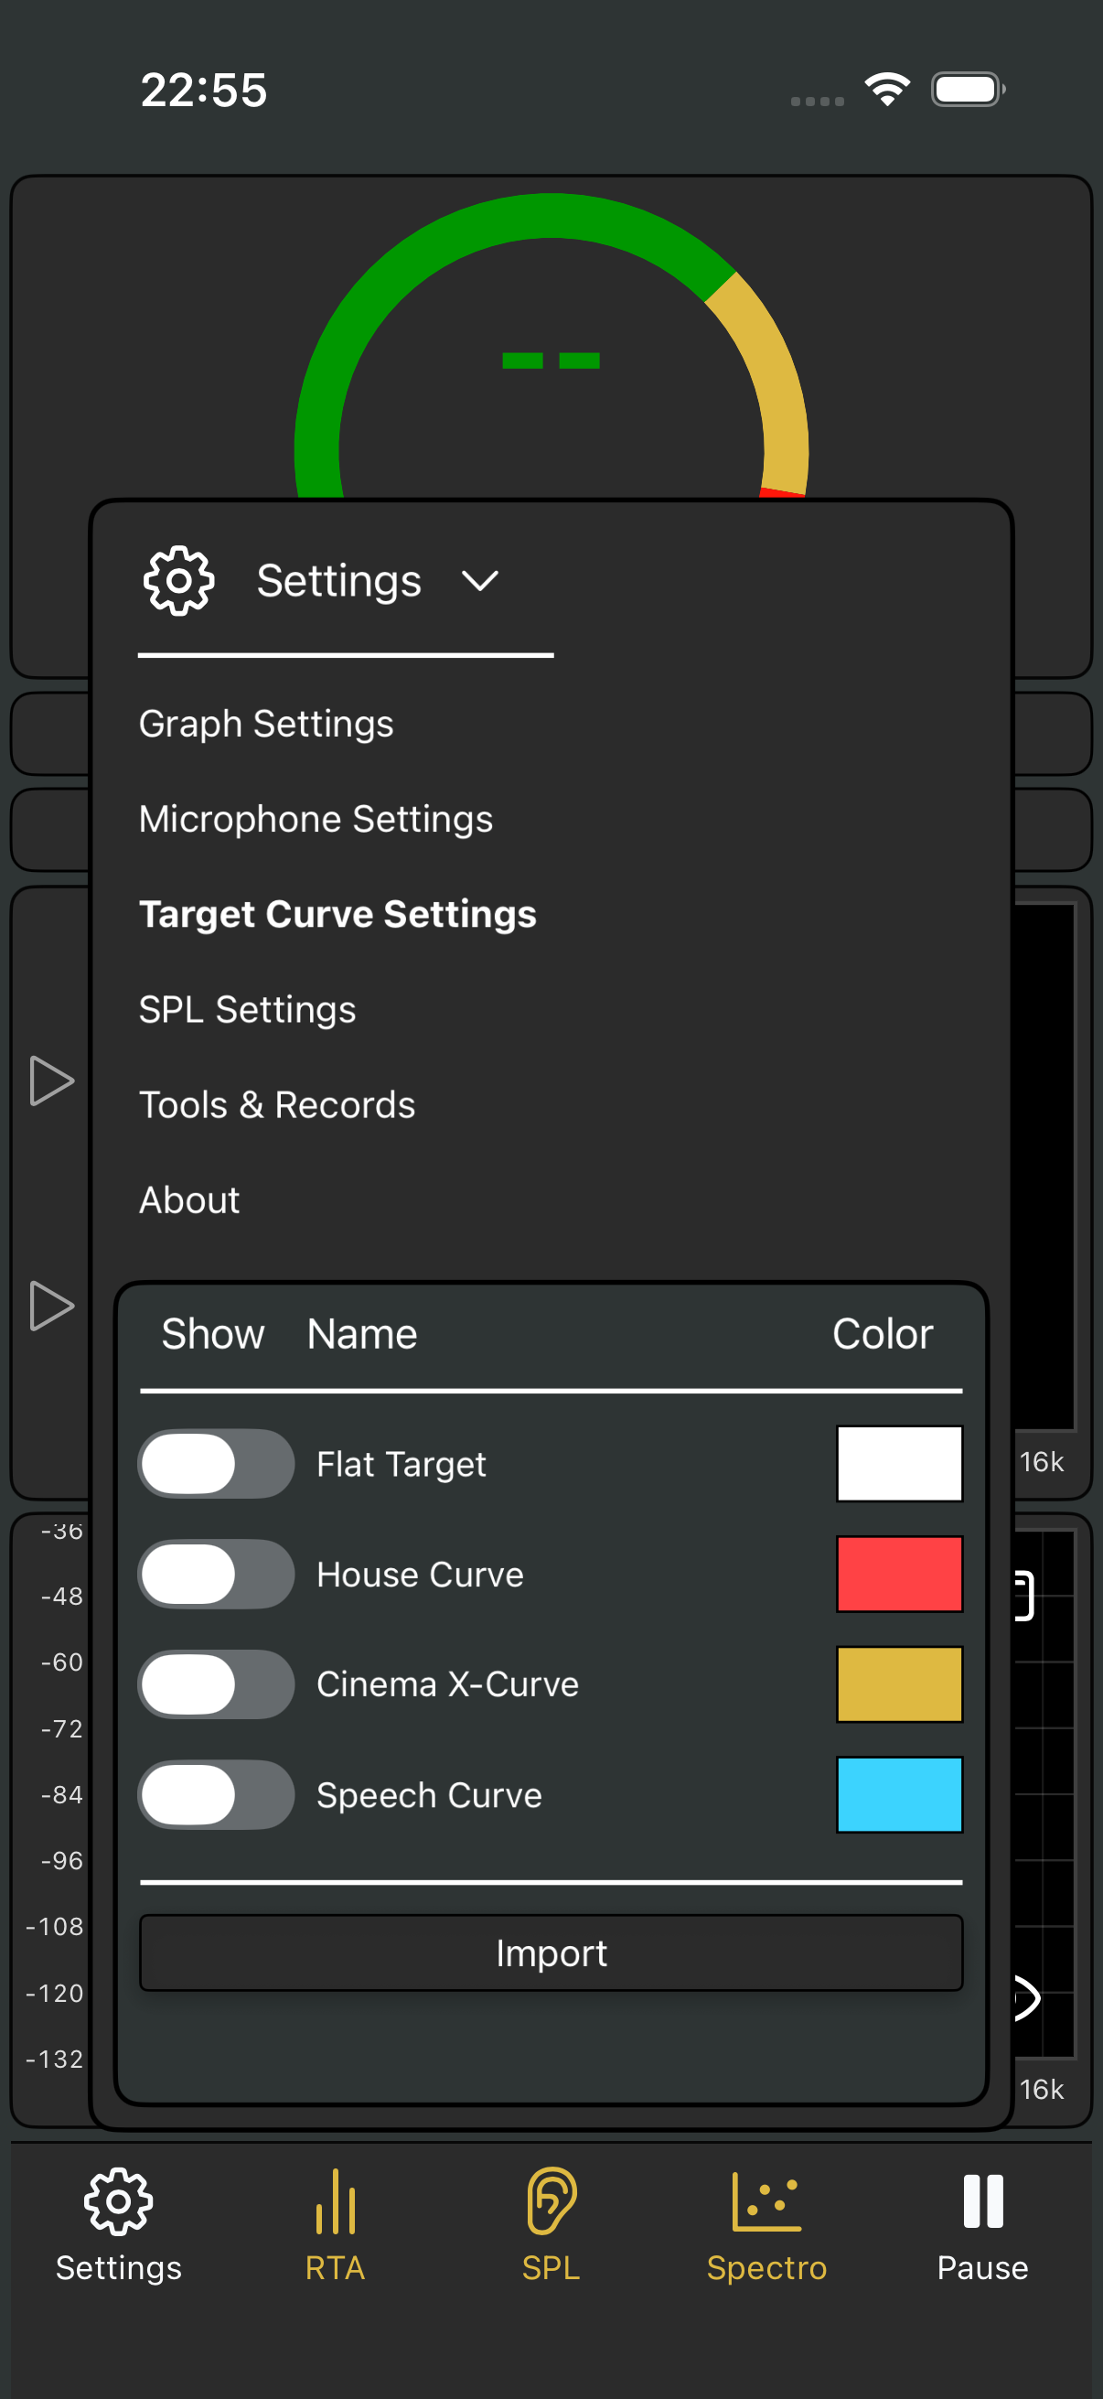Open the About section

190,1199
